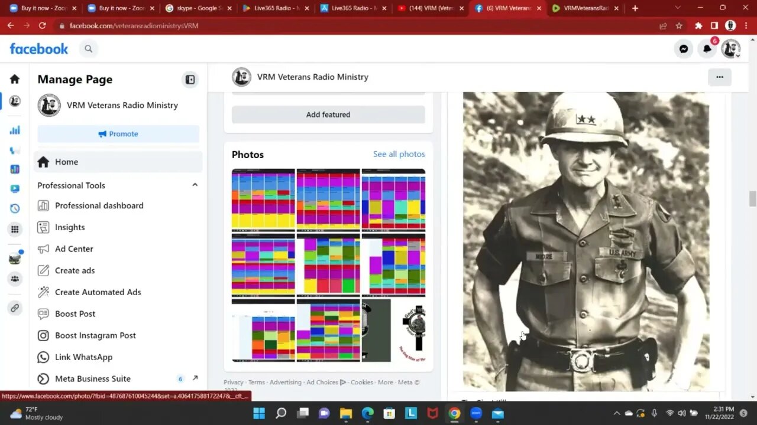Open the soldier photo post image

[585, 241]
